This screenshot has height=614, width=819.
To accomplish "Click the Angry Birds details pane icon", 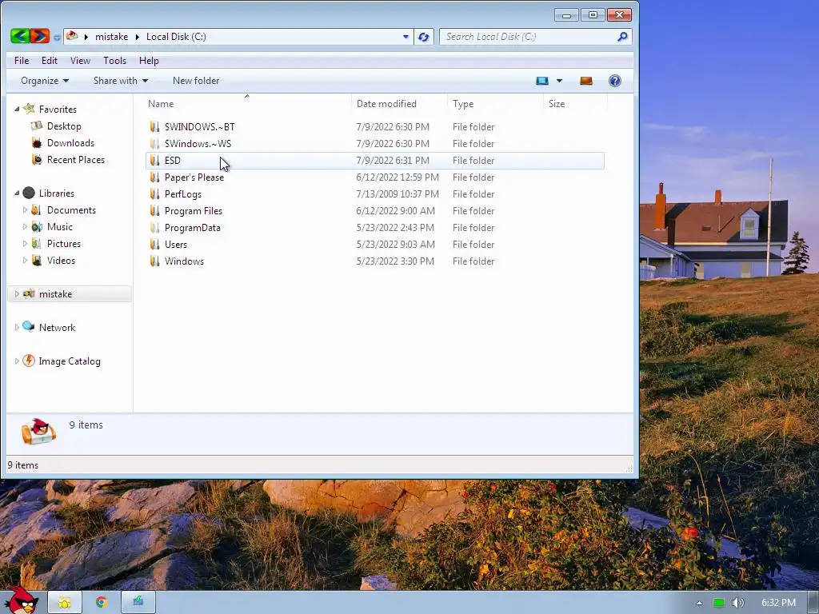I will (38, 432).
